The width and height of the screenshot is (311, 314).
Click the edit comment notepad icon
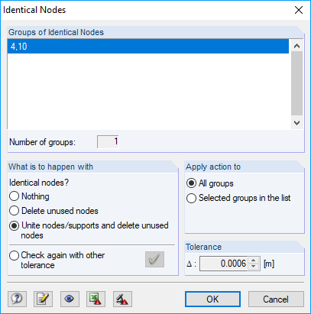pos(43,299)
